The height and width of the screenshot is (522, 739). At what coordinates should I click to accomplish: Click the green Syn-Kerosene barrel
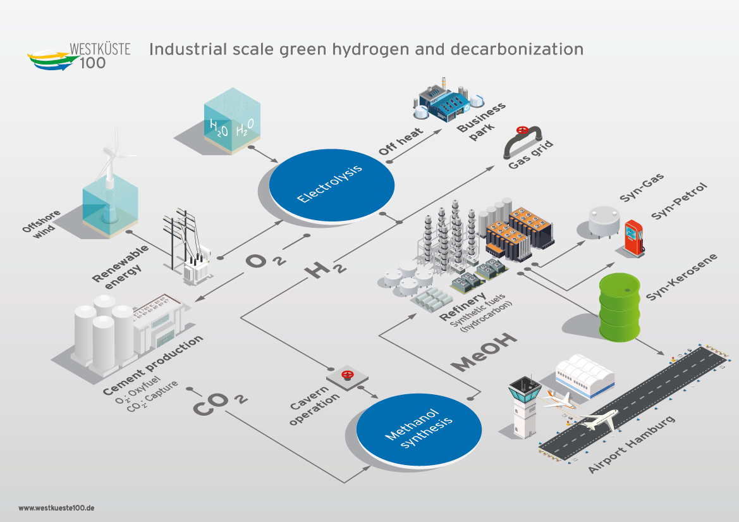[621, 307]
